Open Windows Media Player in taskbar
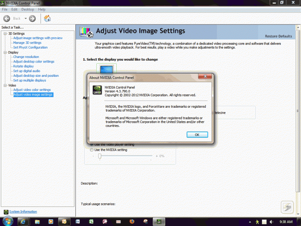301x226 pixels. 51,221
